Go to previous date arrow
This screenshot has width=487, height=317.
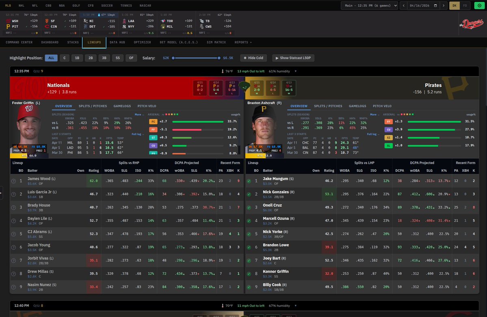pos(403,6)
